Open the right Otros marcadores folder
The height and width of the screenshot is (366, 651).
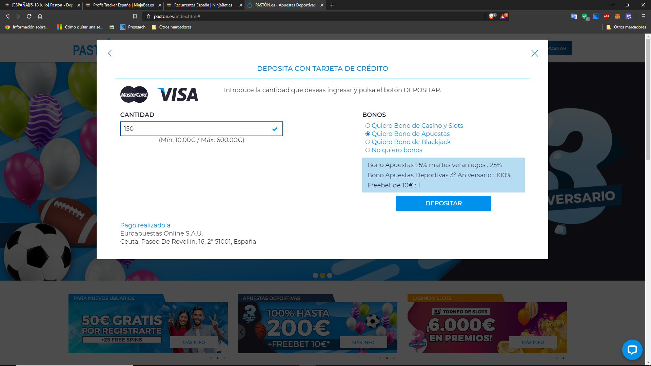coord(626,27)
